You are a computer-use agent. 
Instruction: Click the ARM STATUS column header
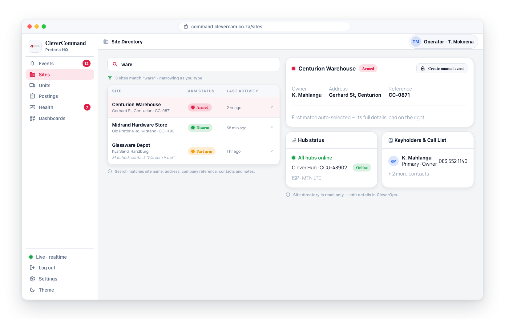pos(201,91)
